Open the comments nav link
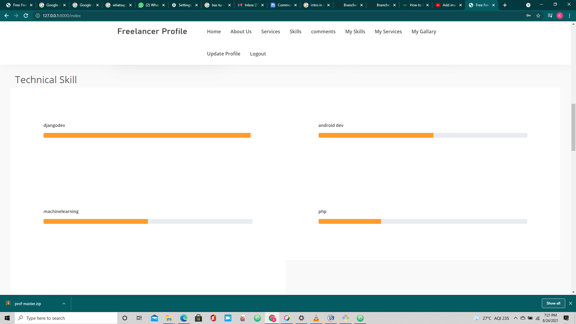The image size is (576, 324). 323,31
